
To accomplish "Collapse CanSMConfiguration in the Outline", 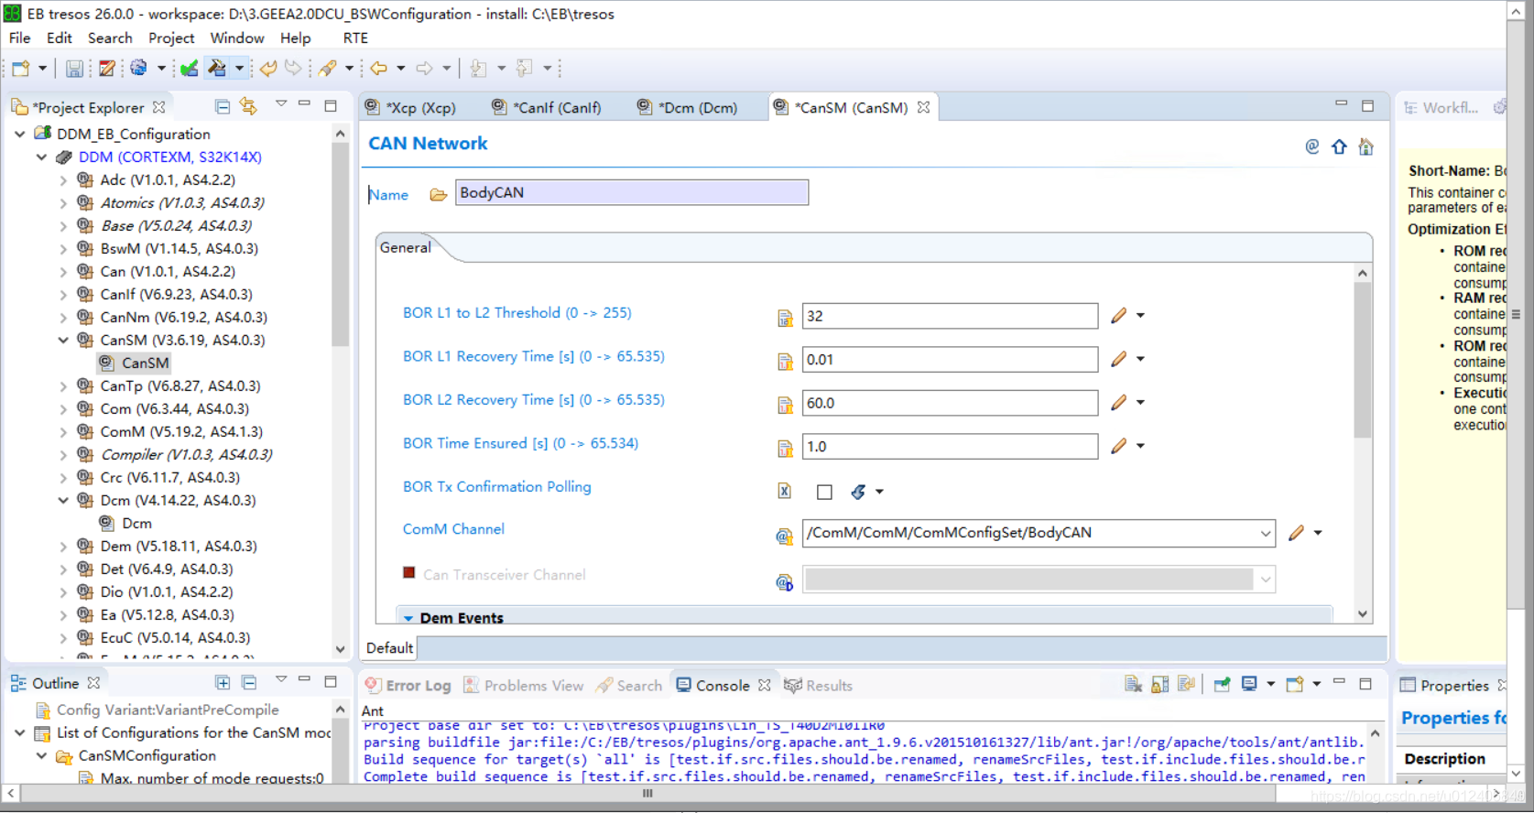I will coord(41,755).
